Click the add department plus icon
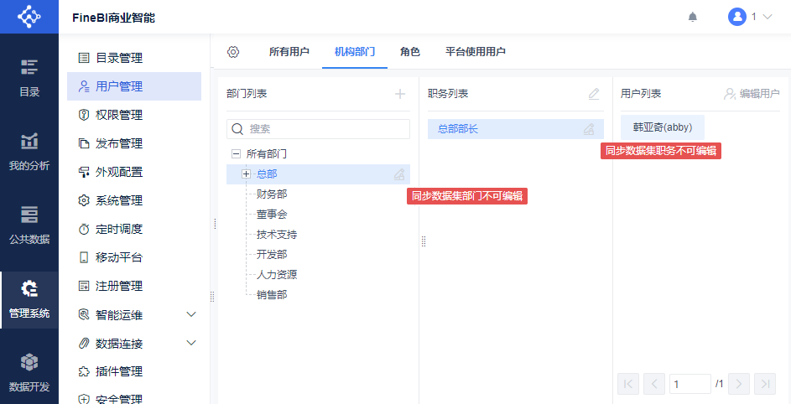This screenshot has width=791, height=404. point(400,94)
